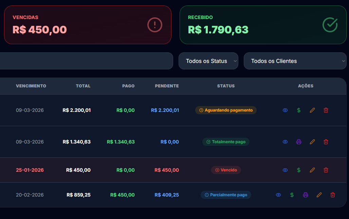Click the Status column header
This screenshot has height=219, width=349.
click(x=226, y=86)
